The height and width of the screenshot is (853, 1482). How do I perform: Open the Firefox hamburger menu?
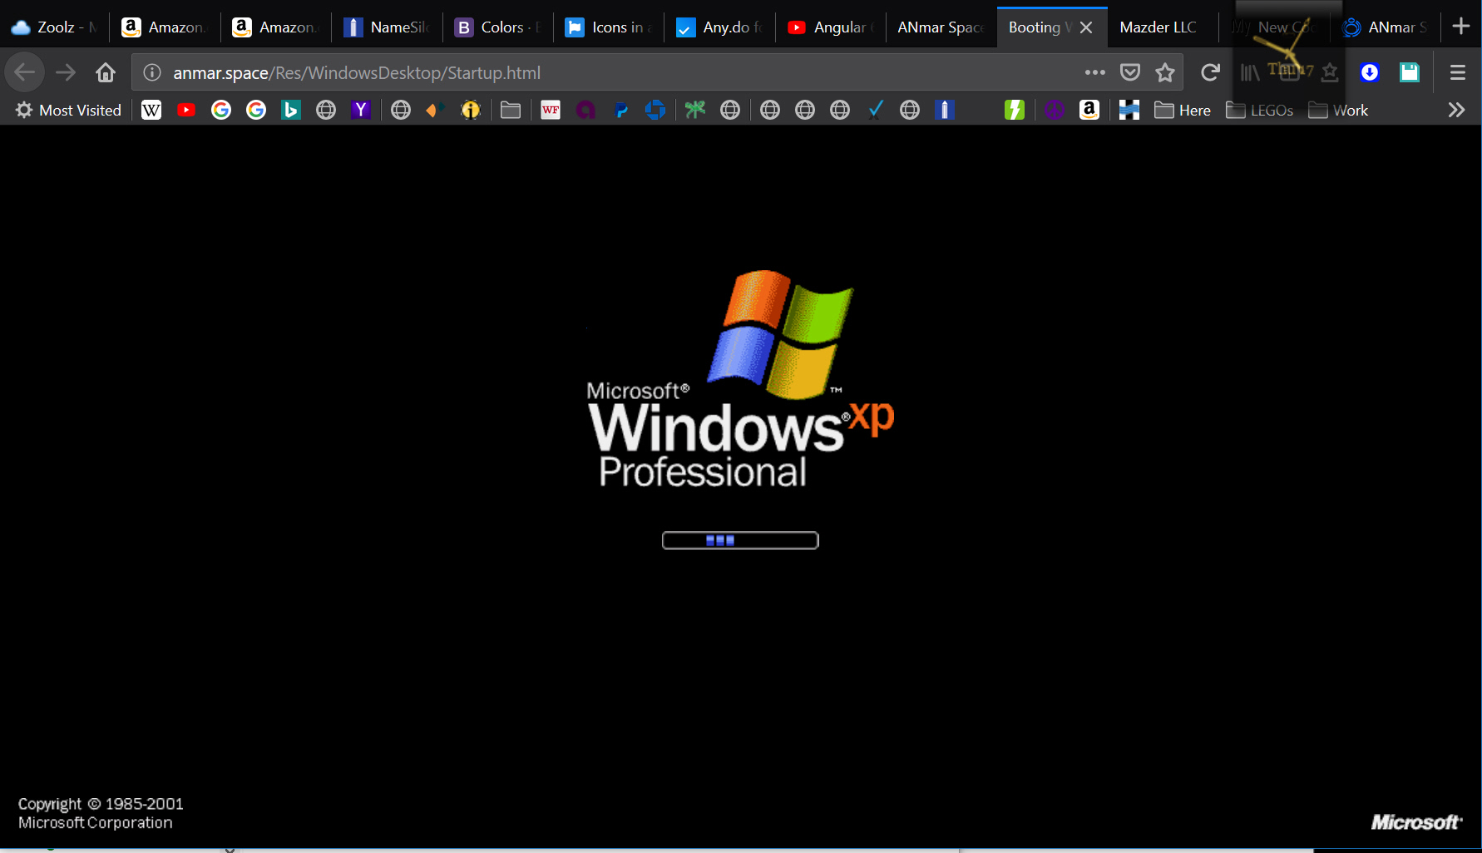[x=1457, y=73]
